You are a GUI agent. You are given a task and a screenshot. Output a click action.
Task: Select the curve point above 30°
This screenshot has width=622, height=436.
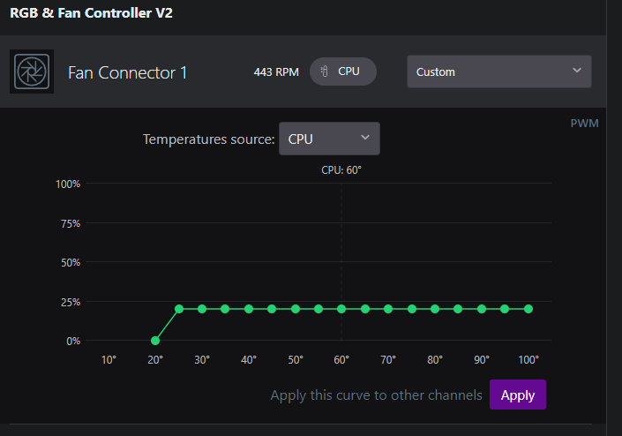pyautogui.click(x=202, y=309)
